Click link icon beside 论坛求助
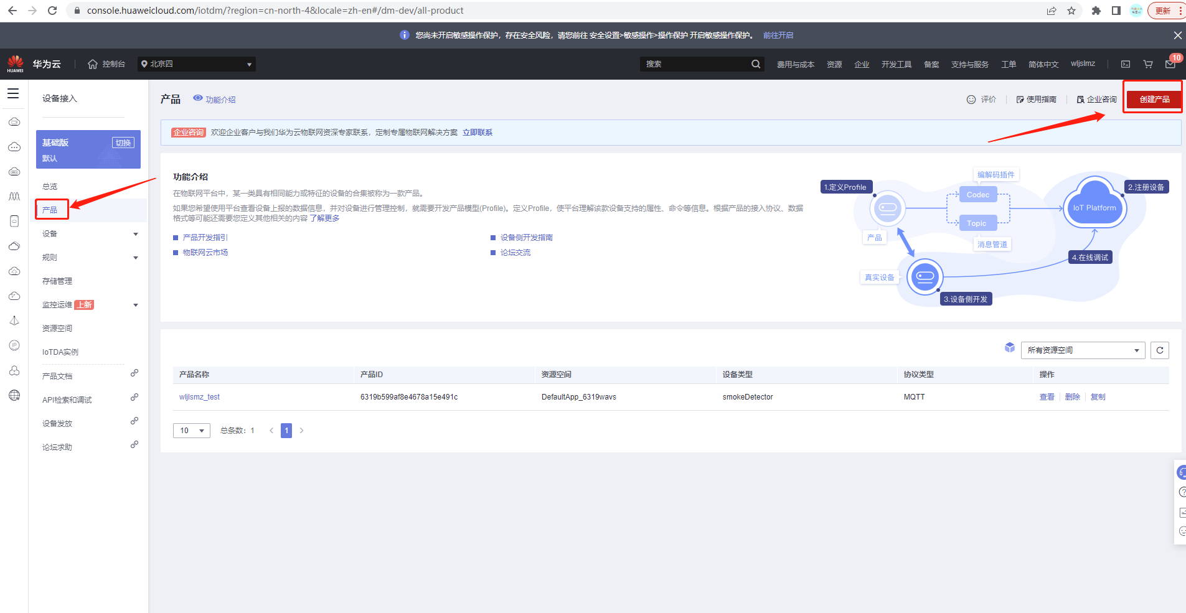The image size is (1186, 613). click(x=134, y=444)
